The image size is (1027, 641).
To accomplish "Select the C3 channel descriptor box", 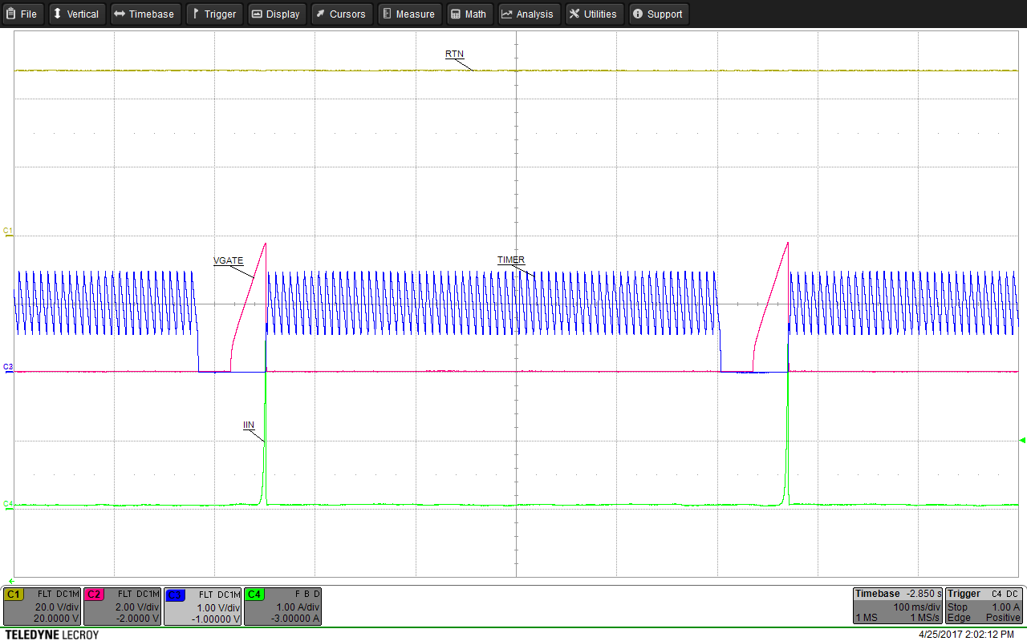I will coord(202,607).
